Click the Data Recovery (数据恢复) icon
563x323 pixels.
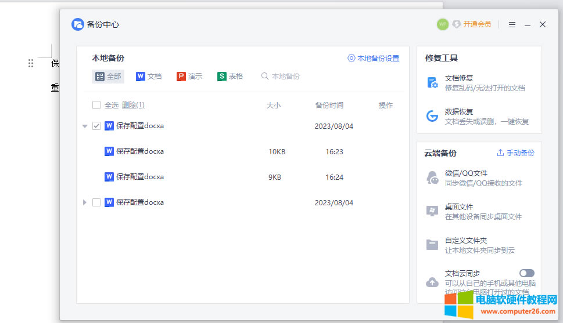pos(432,116)
